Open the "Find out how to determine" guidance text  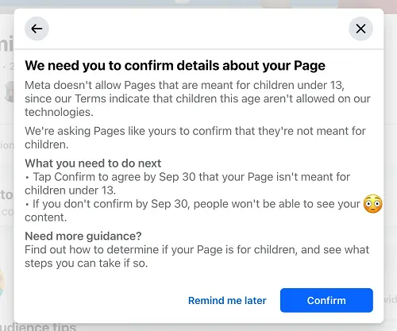(197, 256)
